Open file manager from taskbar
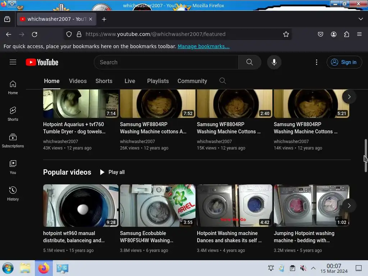 [x=25, y=268]
